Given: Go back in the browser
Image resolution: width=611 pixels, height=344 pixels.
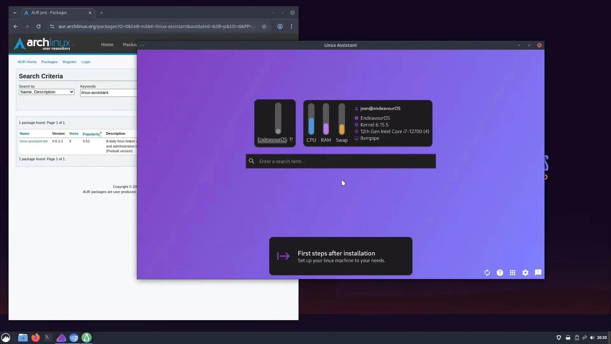Looking at the screenshot, I should click(x=16, y=26).
